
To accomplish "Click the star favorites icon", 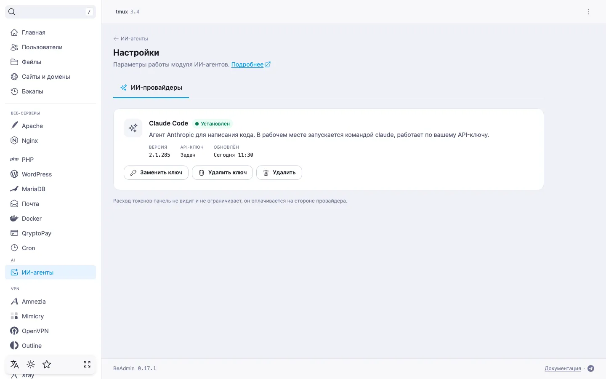I will click(x=47, y=364).
